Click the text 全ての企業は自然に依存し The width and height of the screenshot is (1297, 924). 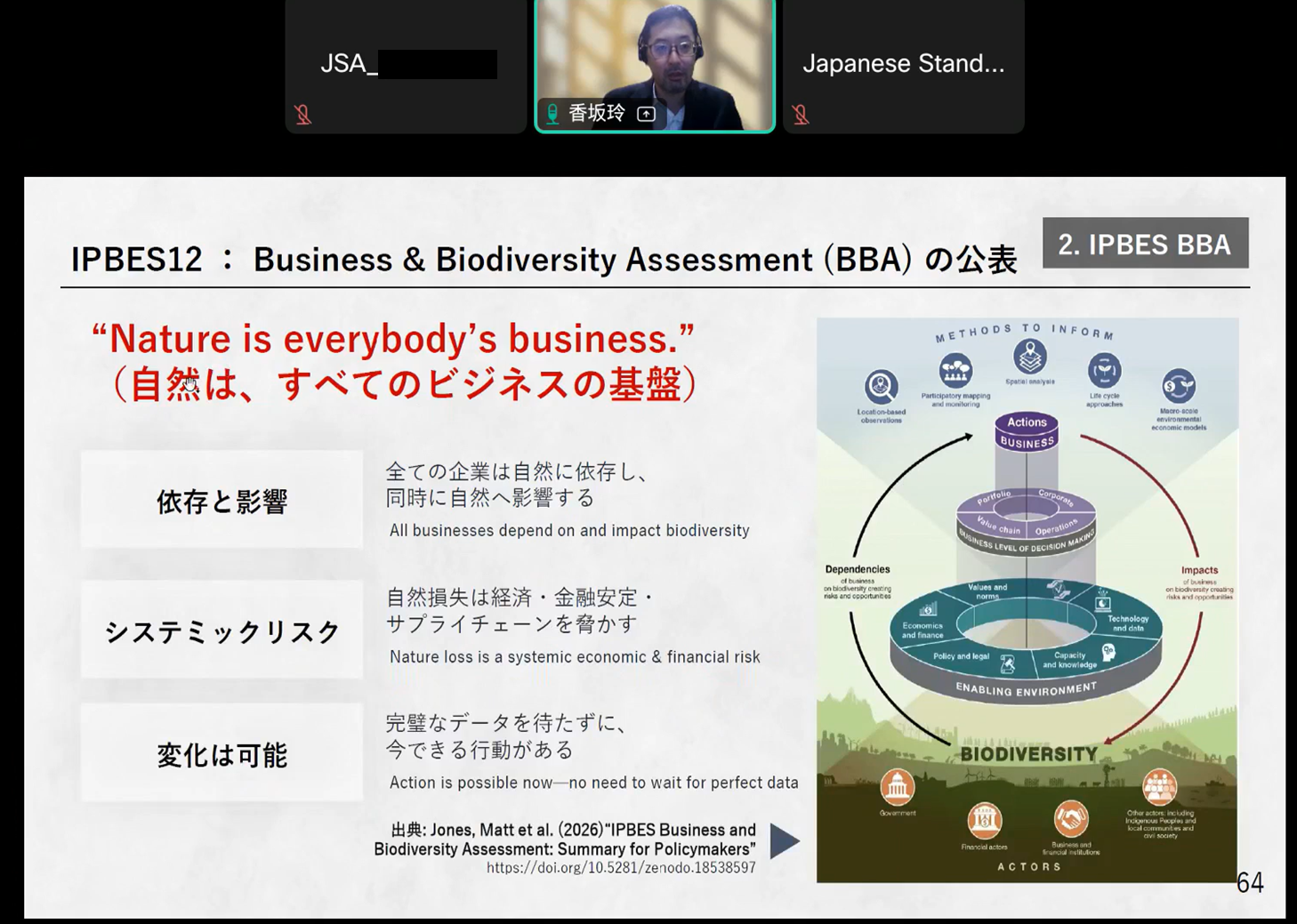tap(516, 471)
